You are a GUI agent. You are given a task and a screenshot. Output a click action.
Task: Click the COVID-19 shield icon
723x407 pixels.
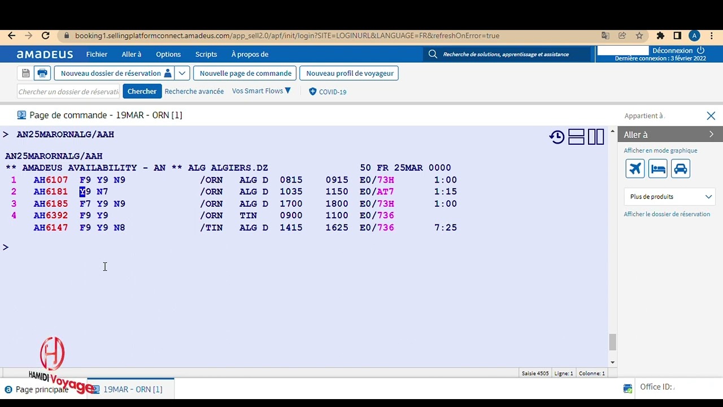[x=312, y=92]
